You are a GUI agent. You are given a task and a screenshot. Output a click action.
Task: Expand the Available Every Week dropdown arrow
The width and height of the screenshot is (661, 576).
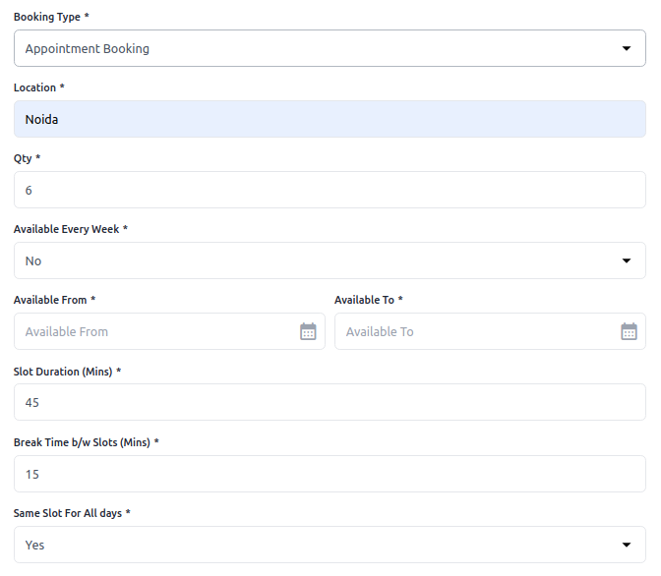(x=627, y=260)
